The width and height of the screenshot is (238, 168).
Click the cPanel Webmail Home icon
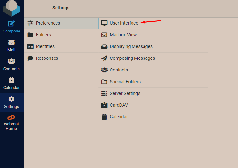click(11, 118)
